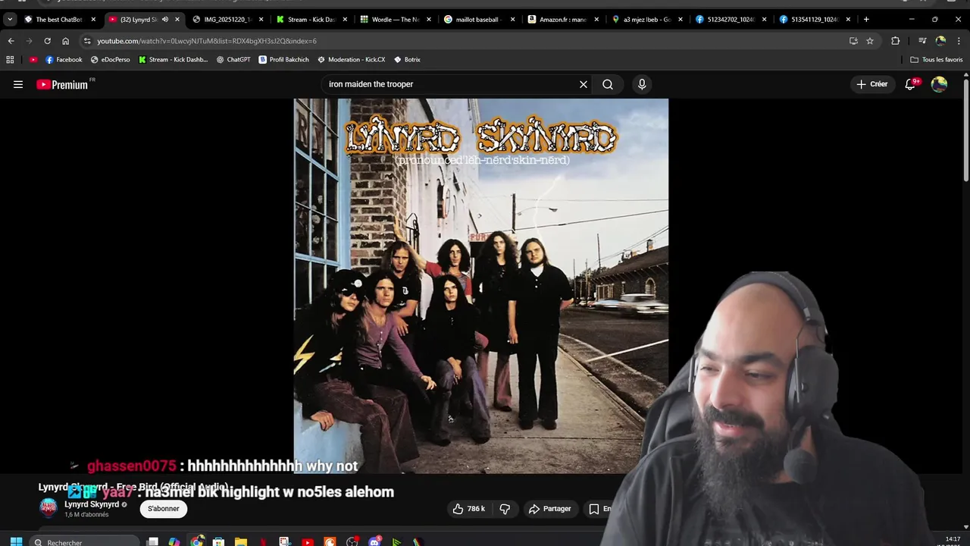970x546 pixels.
Task: Launch Copilot from the taskbar
Action: click(x=174, y=542)
